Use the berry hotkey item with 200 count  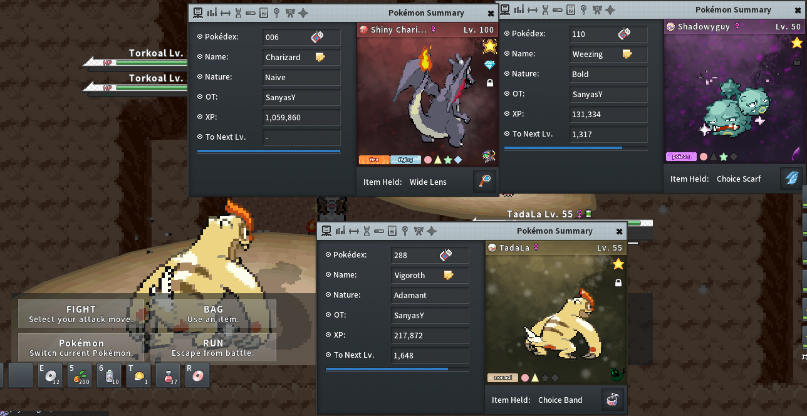80,375
